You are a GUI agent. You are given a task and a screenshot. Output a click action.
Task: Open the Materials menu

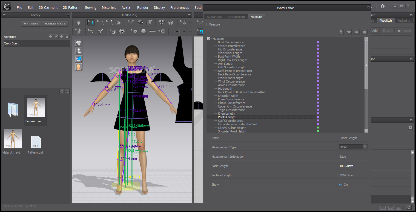[x=109, y=7]
